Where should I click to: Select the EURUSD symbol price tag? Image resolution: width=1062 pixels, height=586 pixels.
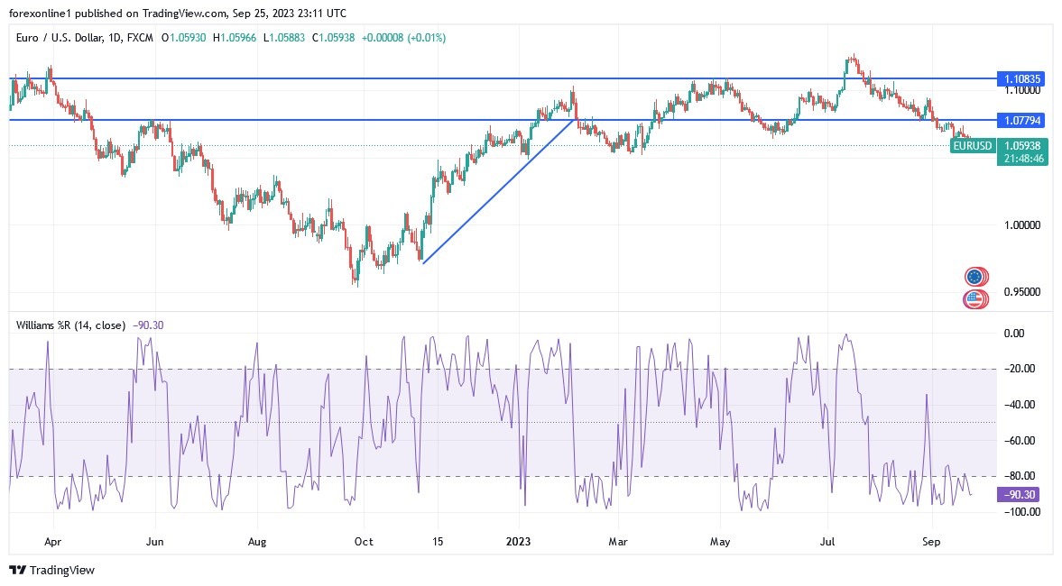[973, 145]
